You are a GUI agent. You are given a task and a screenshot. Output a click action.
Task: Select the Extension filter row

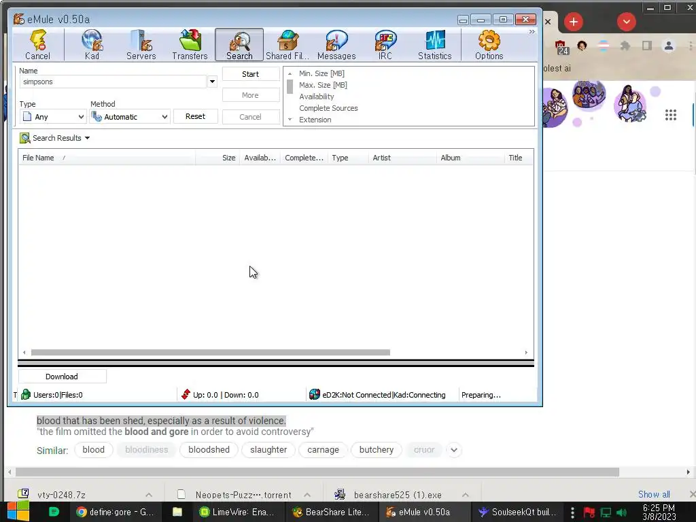pos(315,120)
